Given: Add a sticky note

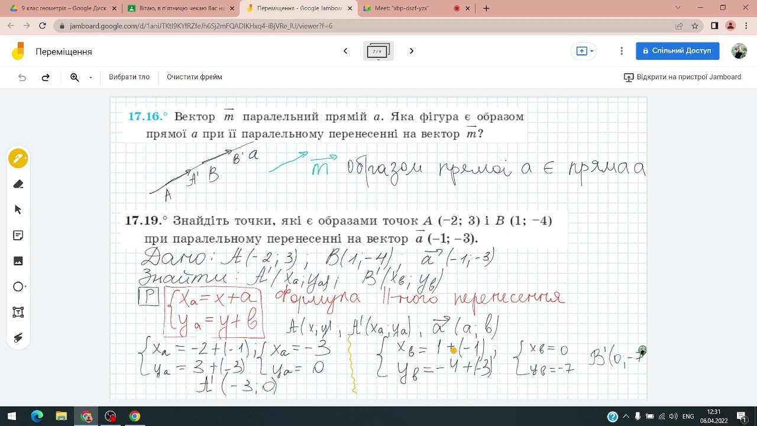Looking at the screenshot, I should (18, 235).
